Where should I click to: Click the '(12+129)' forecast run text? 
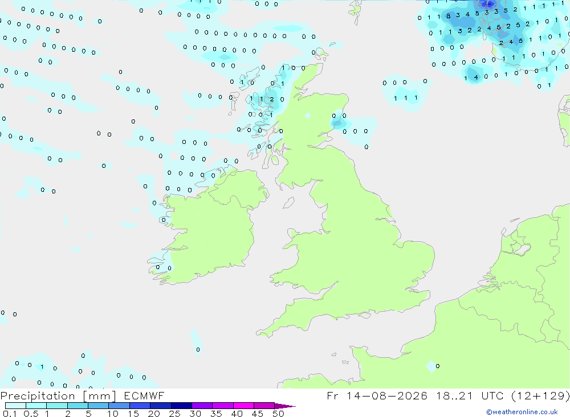tap(540, 395)
